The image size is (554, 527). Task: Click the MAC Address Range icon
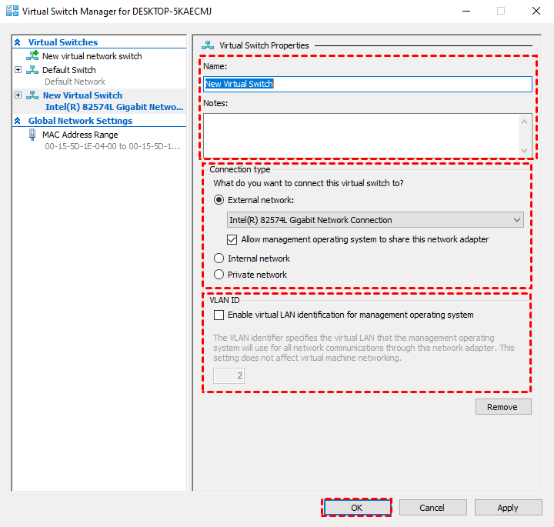point(32,135)
